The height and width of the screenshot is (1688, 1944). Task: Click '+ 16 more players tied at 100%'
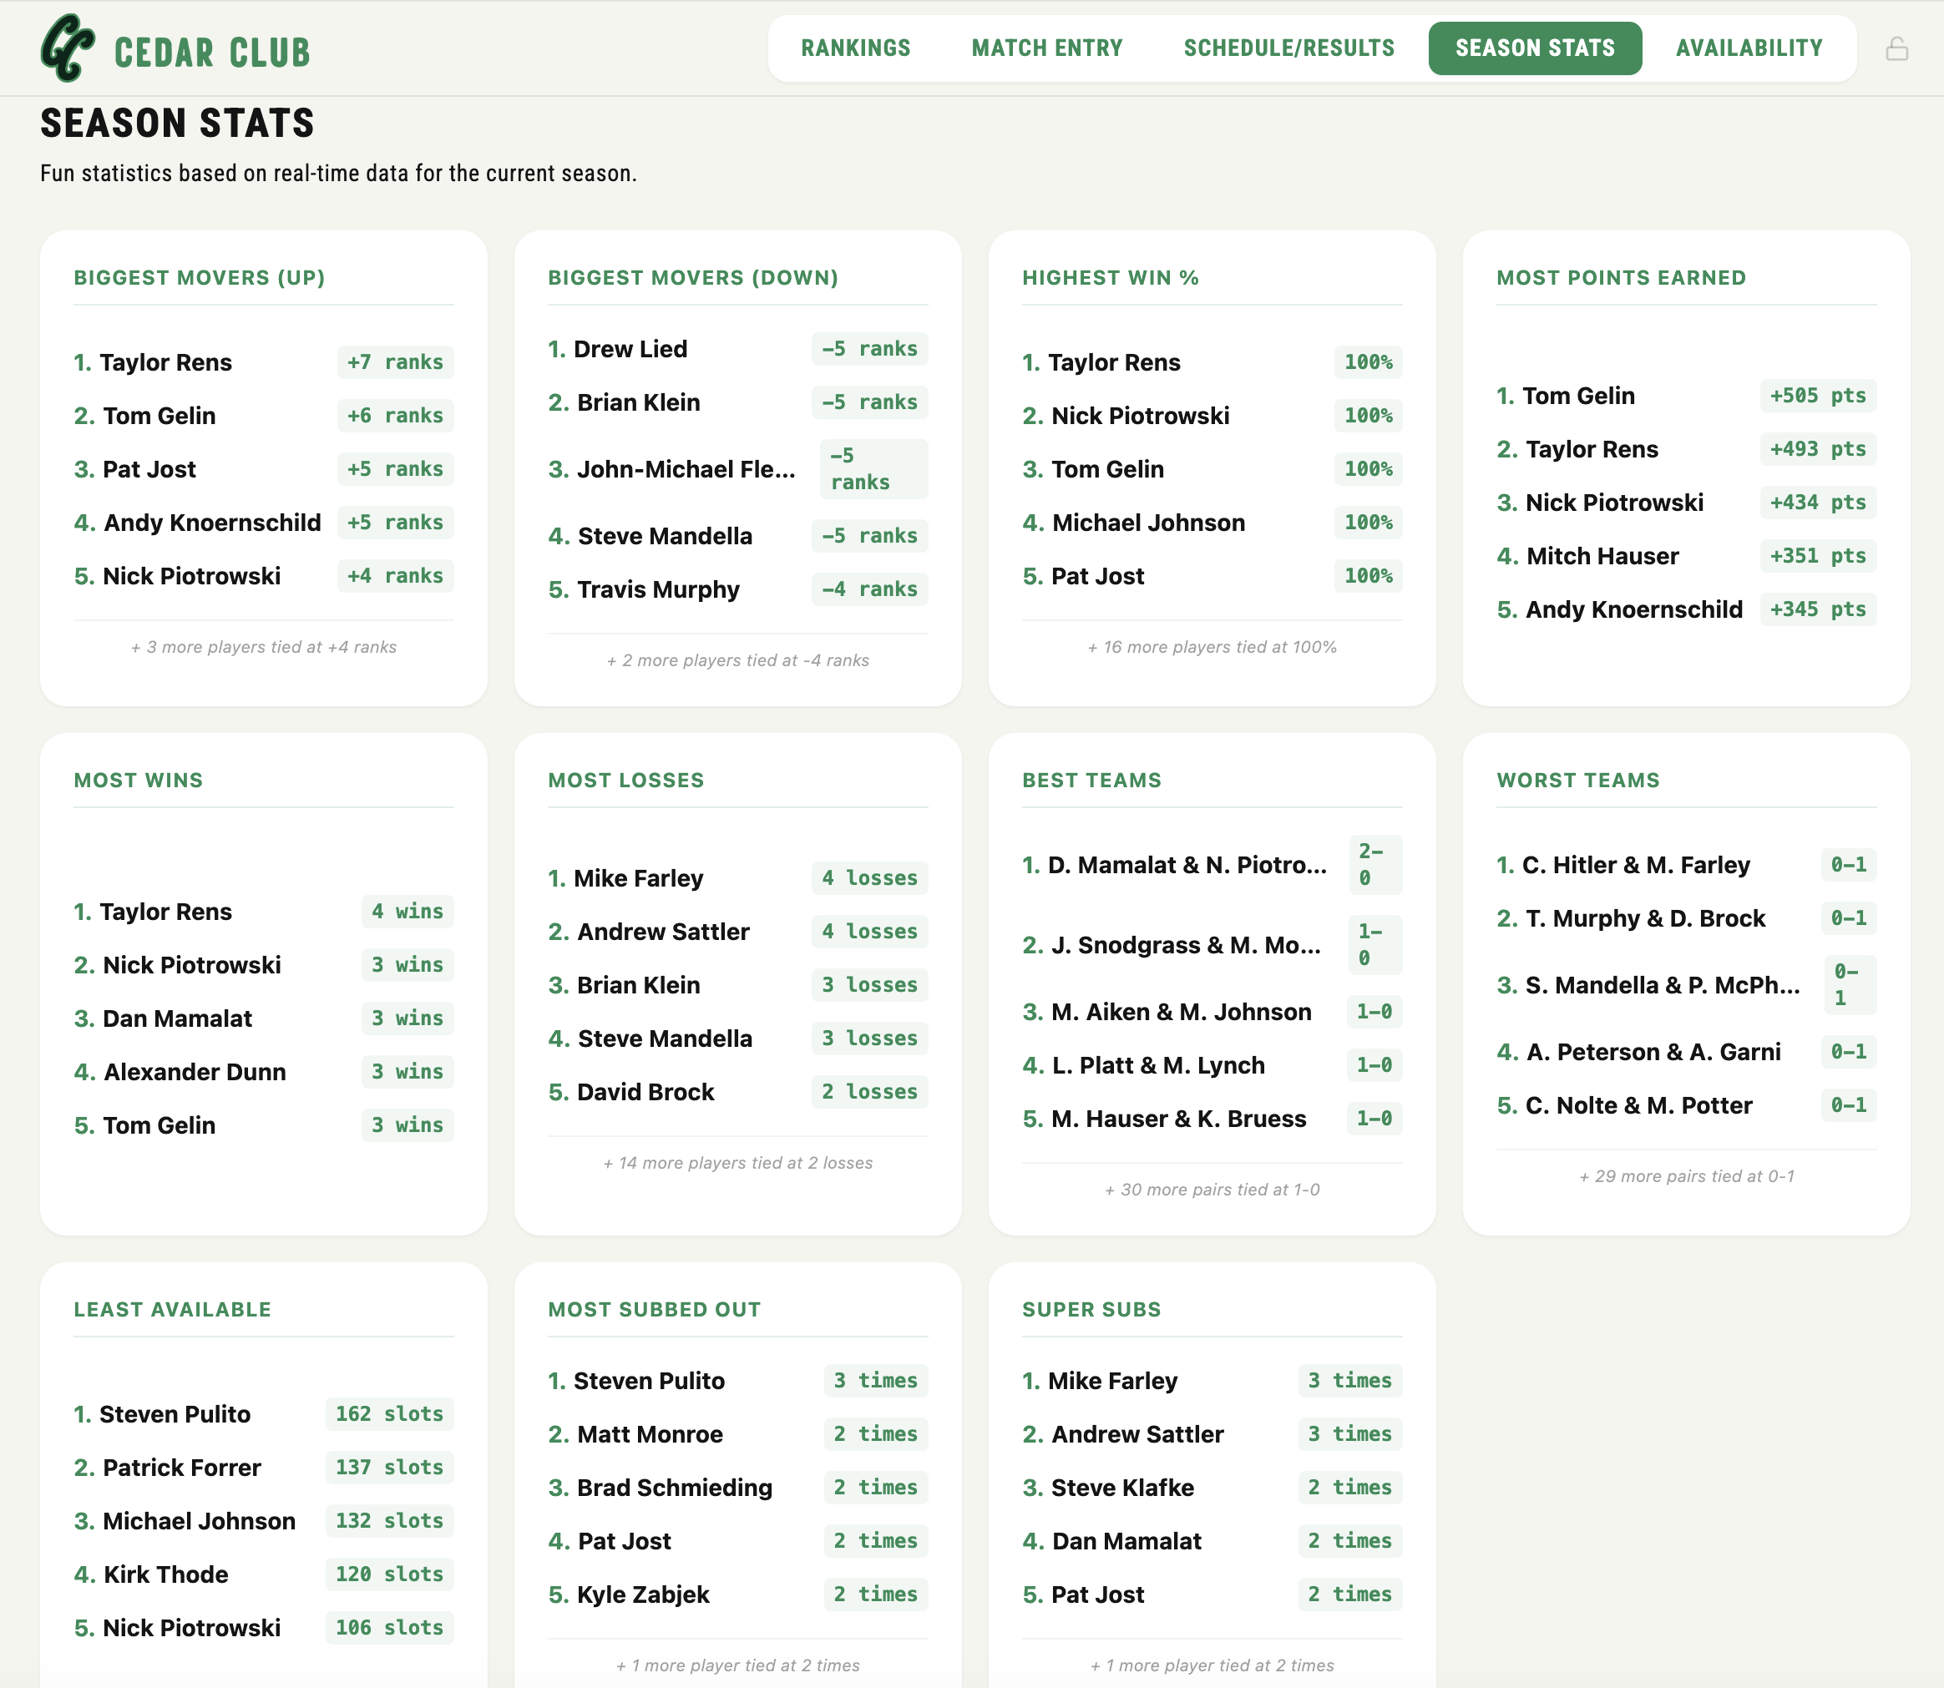coord(1212,647)
